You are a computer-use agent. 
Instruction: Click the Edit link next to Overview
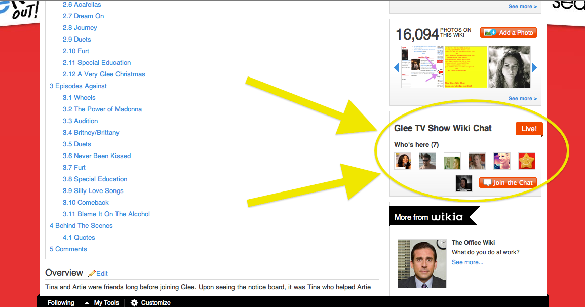[x=102, y=274]
